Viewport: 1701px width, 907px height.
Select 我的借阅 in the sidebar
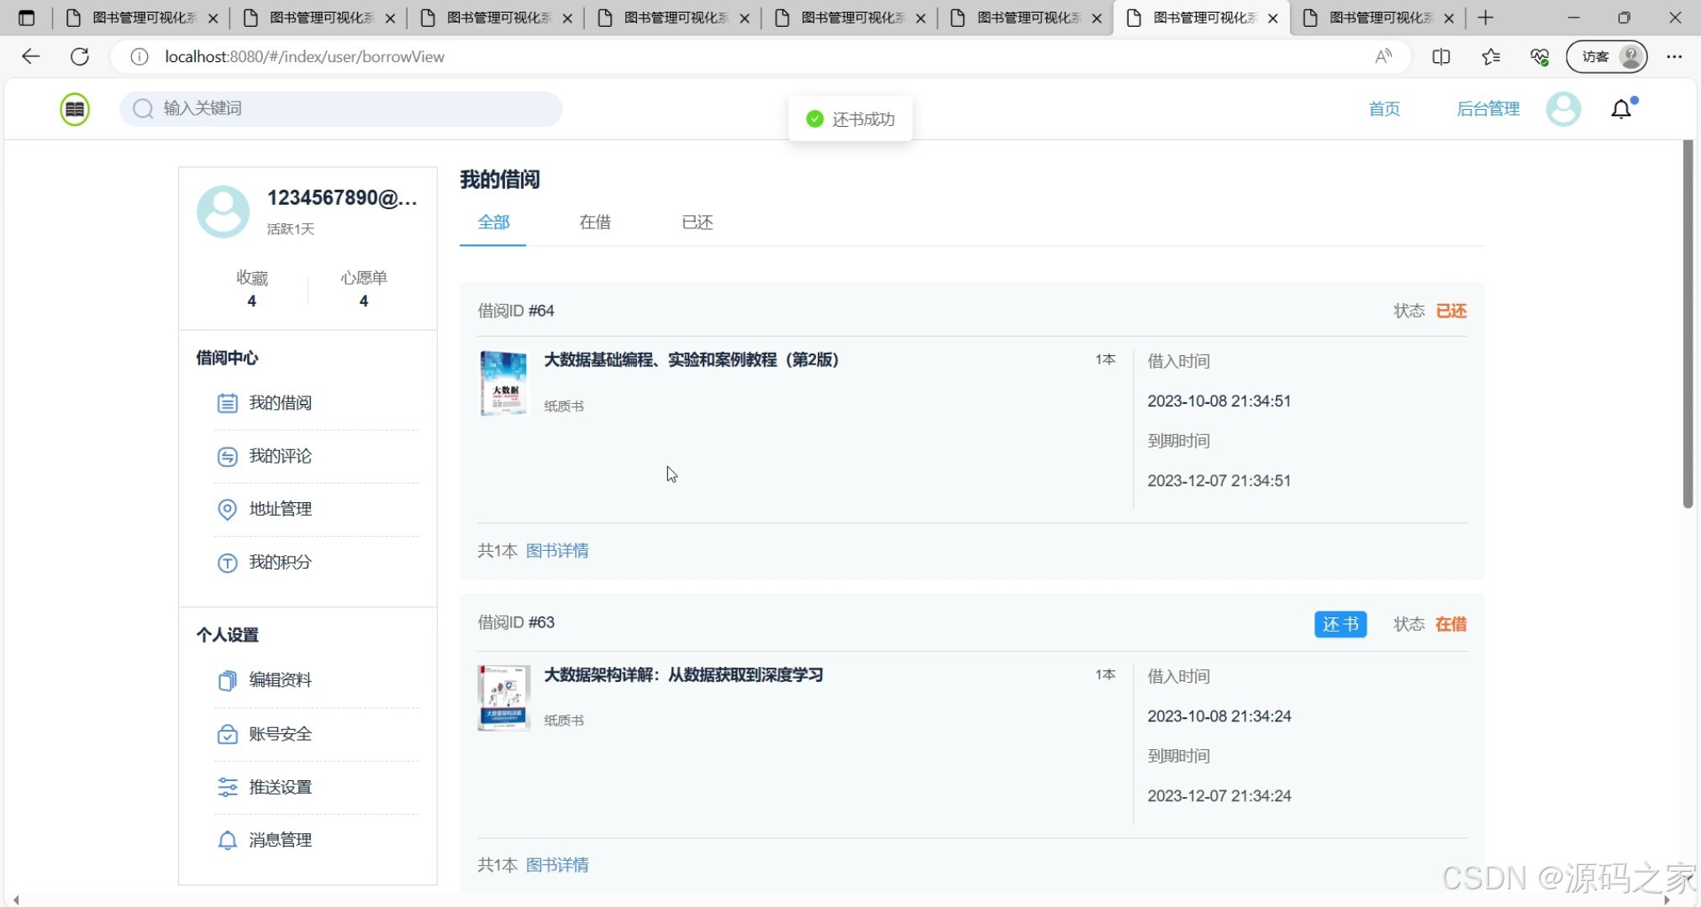coord(280,402)
